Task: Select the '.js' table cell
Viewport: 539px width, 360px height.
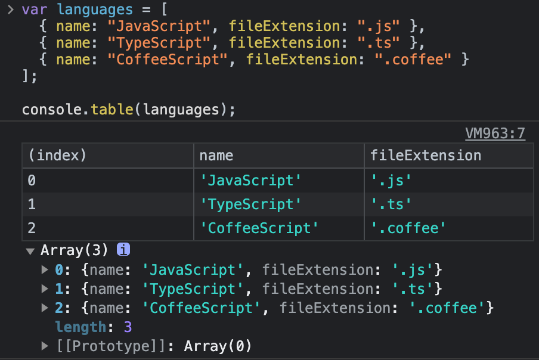Action: click(x=449, y=181)
